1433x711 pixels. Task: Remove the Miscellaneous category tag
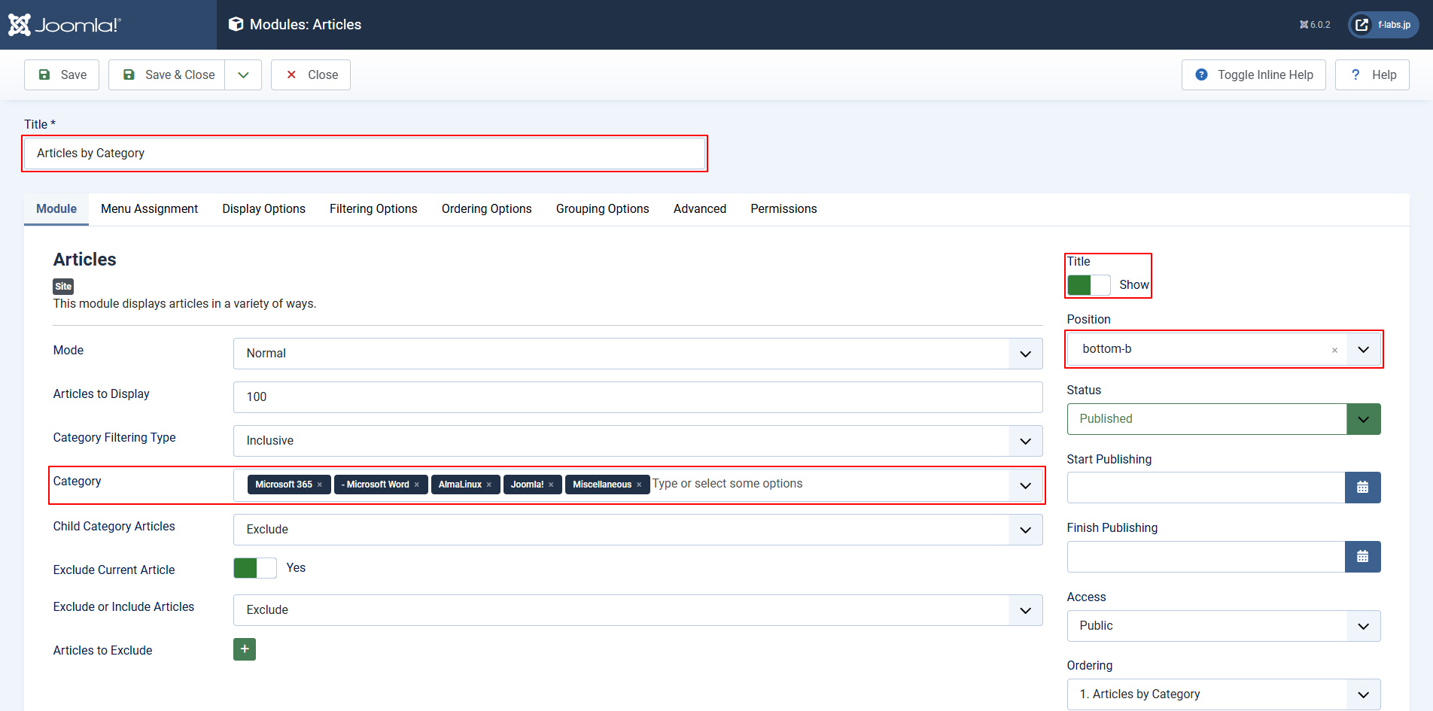[x=639, y=485]
